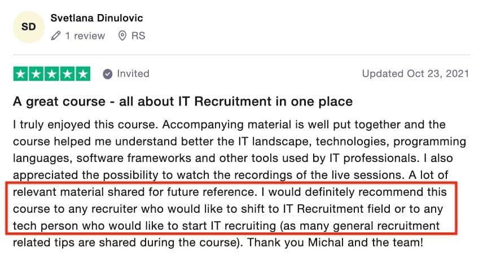Click the pencil review icon
The height and width of the screenshot is (259, 483).
[56, 36]
